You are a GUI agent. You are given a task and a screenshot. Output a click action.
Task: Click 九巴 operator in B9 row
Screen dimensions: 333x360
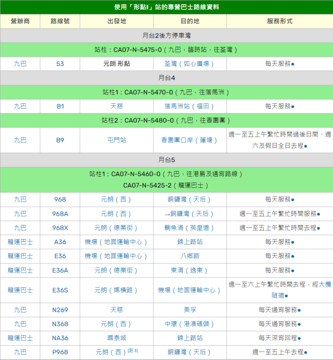click(x=20, y=140)
